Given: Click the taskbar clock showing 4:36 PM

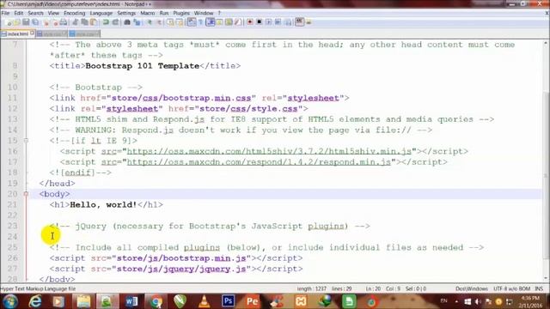Looking at the screenshot, I should point(530,301).
